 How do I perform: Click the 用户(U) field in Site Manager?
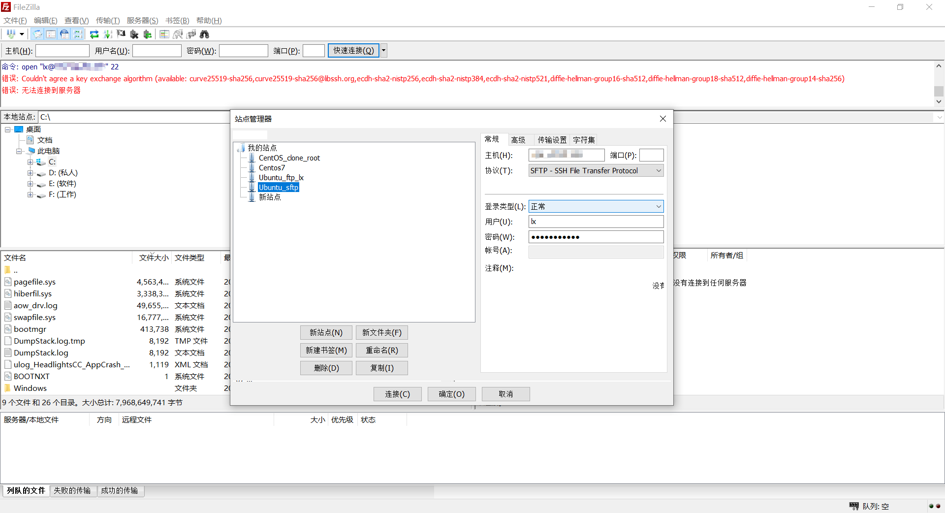596,222
